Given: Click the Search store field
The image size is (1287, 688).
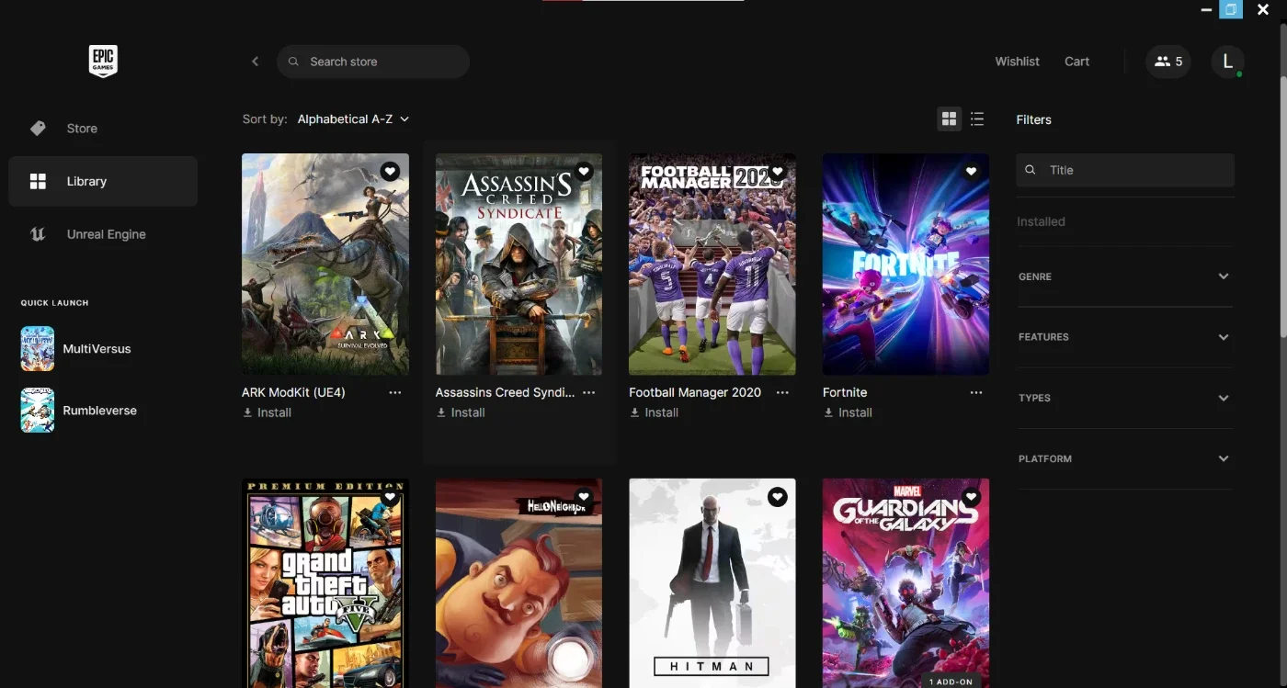Looking at the screenshot, I should pyautogui.click(x=373, y=62).
